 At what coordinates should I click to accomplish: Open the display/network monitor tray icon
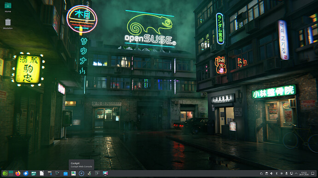(x=291, y=173)
